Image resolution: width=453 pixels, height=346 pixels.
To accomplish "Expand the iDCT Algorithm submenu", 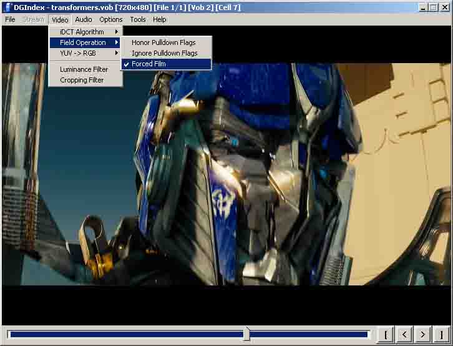I will coord(86,32).
